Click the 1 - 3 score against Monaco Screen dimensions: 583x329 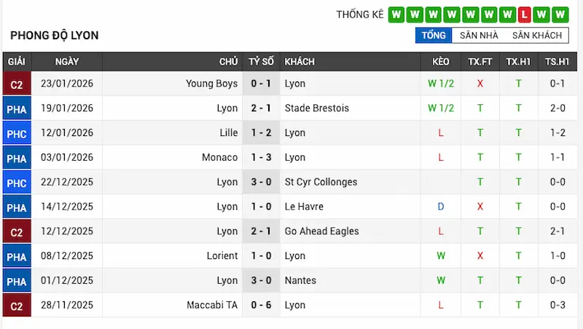261,157
